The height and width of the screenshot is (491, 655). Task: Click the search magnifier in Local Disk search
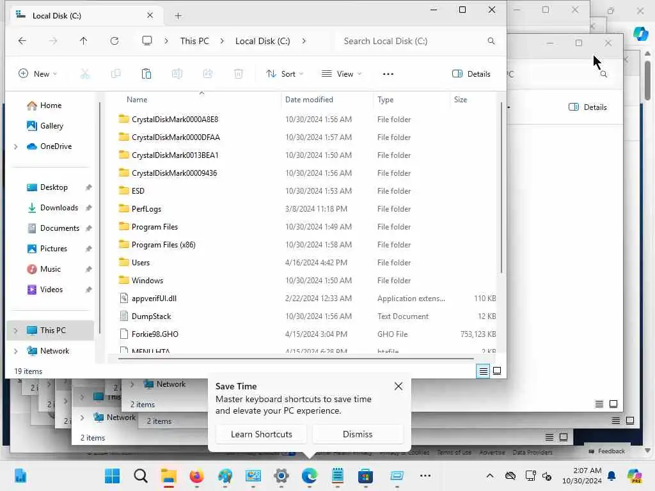(x=491, y=41)
